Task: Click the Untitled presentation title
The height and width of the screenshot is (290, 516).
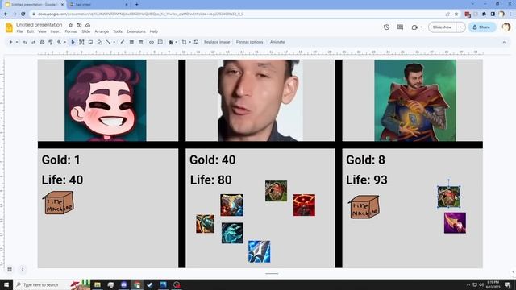Action: 40,25
